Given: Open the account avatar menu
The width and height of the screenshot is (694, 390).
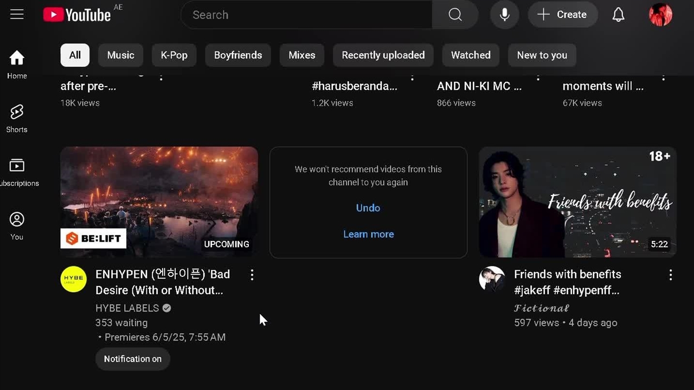Looking at the screenshot, I should pyautogui.click(x=660, y=15).
